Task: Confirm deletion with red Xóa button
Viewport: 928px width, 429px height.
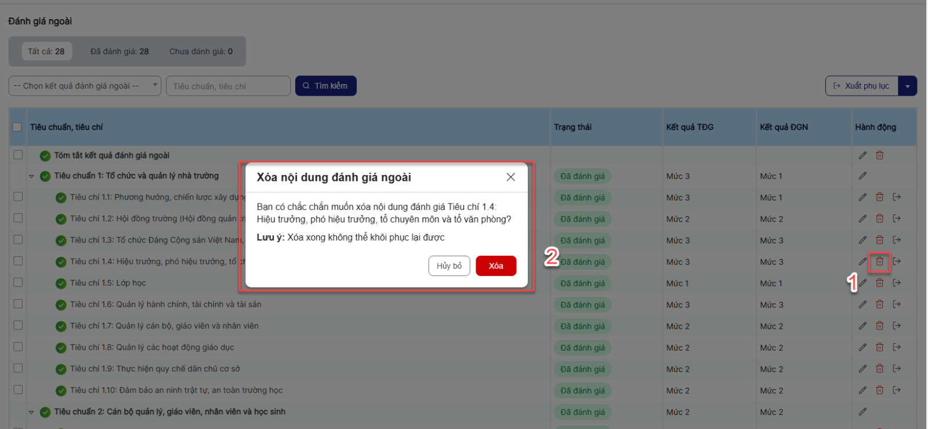Action: 495,266
